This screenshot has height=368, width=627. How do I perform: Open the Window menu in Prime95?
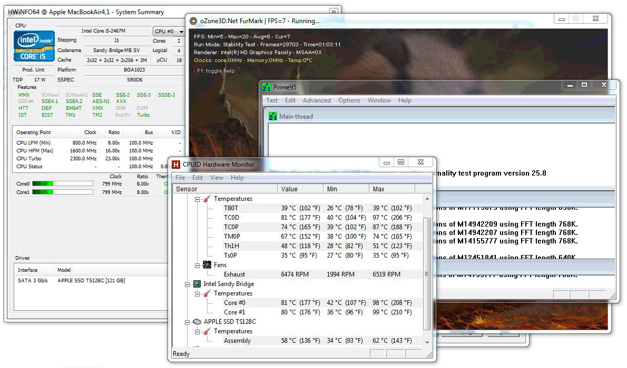click(x=379, y=100)
